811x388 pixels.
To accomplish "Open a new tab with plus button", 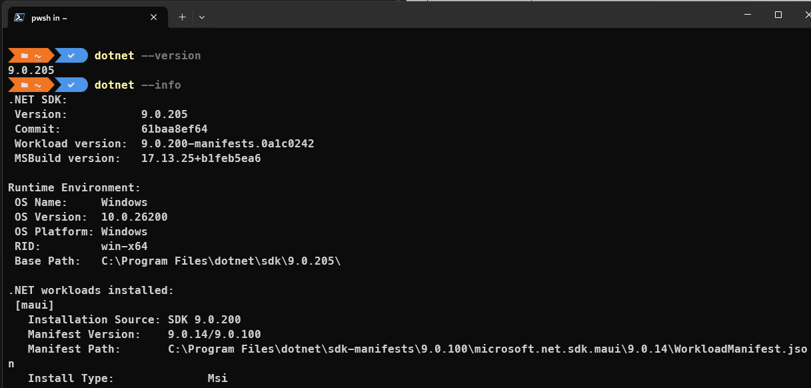I will tap(182, 17).
